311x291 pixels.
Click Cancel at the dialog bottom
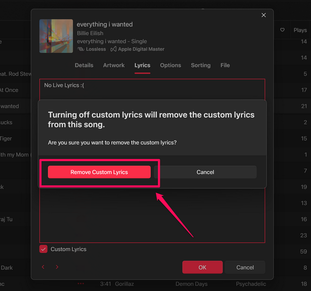click(245, 267)
